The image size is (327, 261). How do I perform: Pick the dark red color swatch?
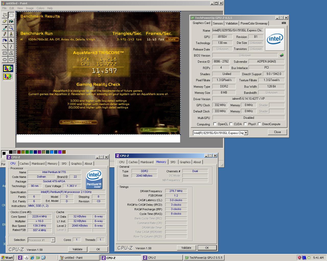pyautogui.click(x=19, y=152)
